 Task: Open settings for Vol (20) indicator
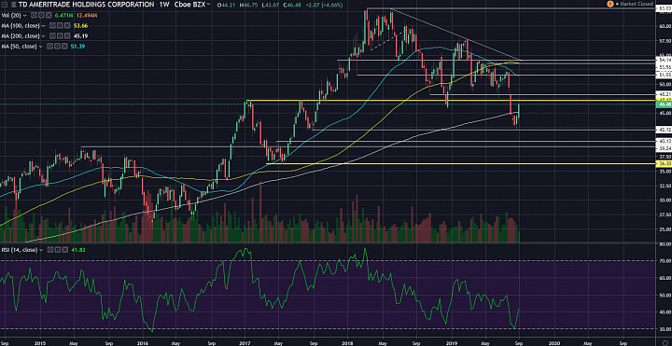41,16
